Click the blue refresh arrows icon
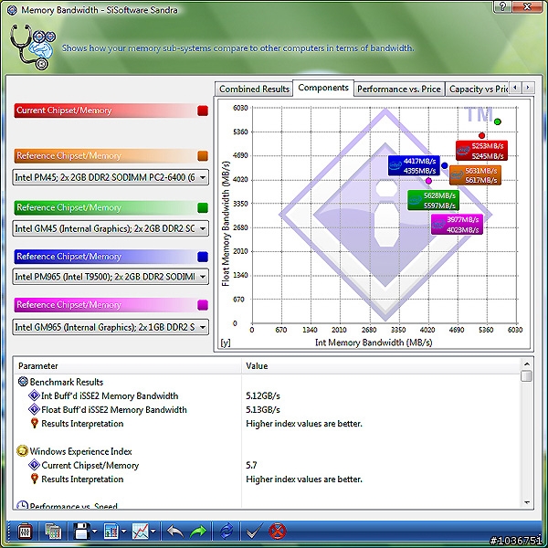Screen dimensions: 548x548 [x=227, y=532]
